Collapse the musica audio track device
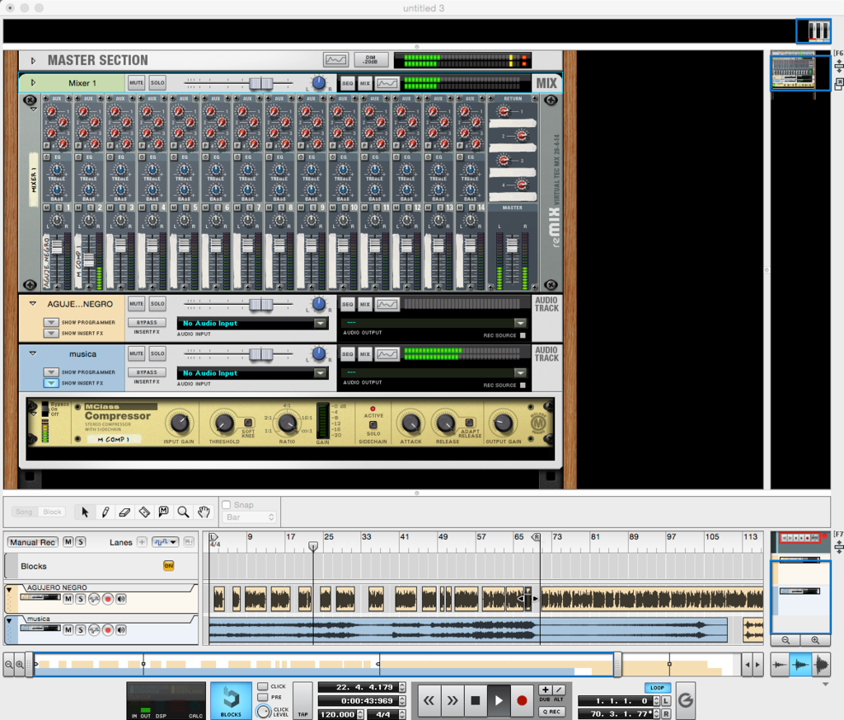 33,353
